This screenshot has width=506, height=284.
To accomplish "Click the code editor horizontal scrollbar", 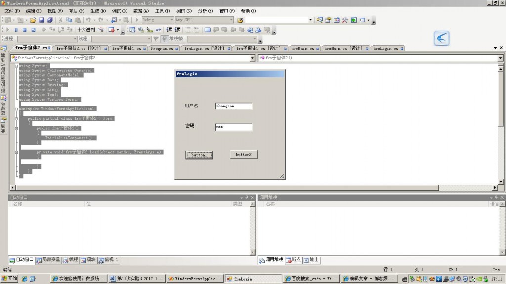I will (x=226, y=187).
